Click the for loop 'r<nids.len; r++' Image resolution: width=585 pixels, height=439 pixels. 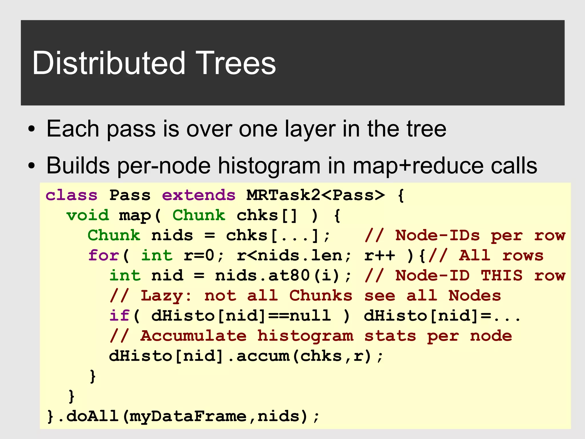coord(316,256)
